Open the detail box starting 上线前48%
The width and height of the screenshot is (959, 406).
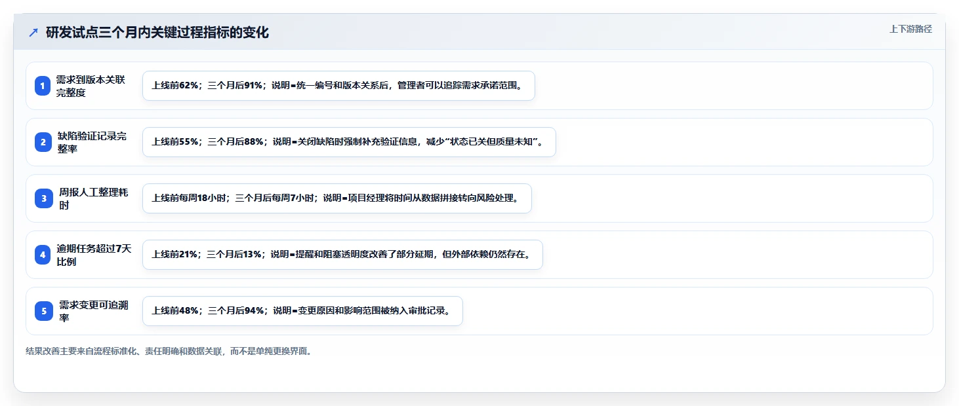(302, 311)
